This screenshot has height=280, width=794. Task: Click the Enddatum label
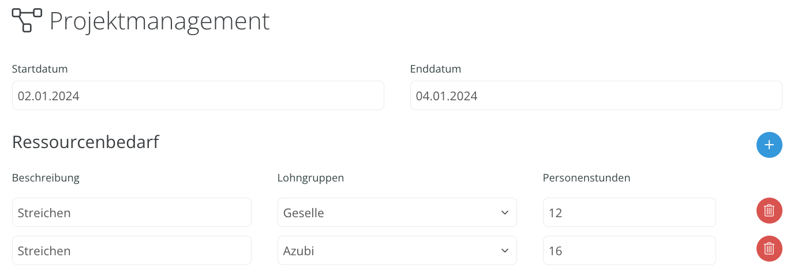click(436, 69)
